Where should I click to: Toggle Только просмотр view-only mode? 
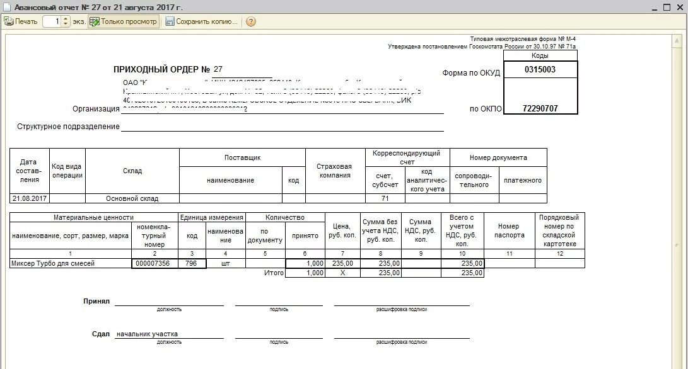(x=124, y=21)
